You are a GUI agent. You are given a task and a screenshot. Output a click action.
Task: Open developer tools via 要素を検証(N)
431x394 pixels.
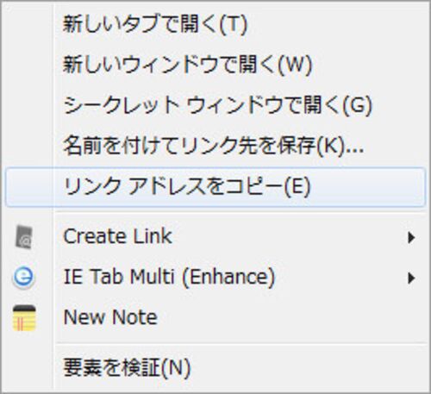(x=215, y=367)
